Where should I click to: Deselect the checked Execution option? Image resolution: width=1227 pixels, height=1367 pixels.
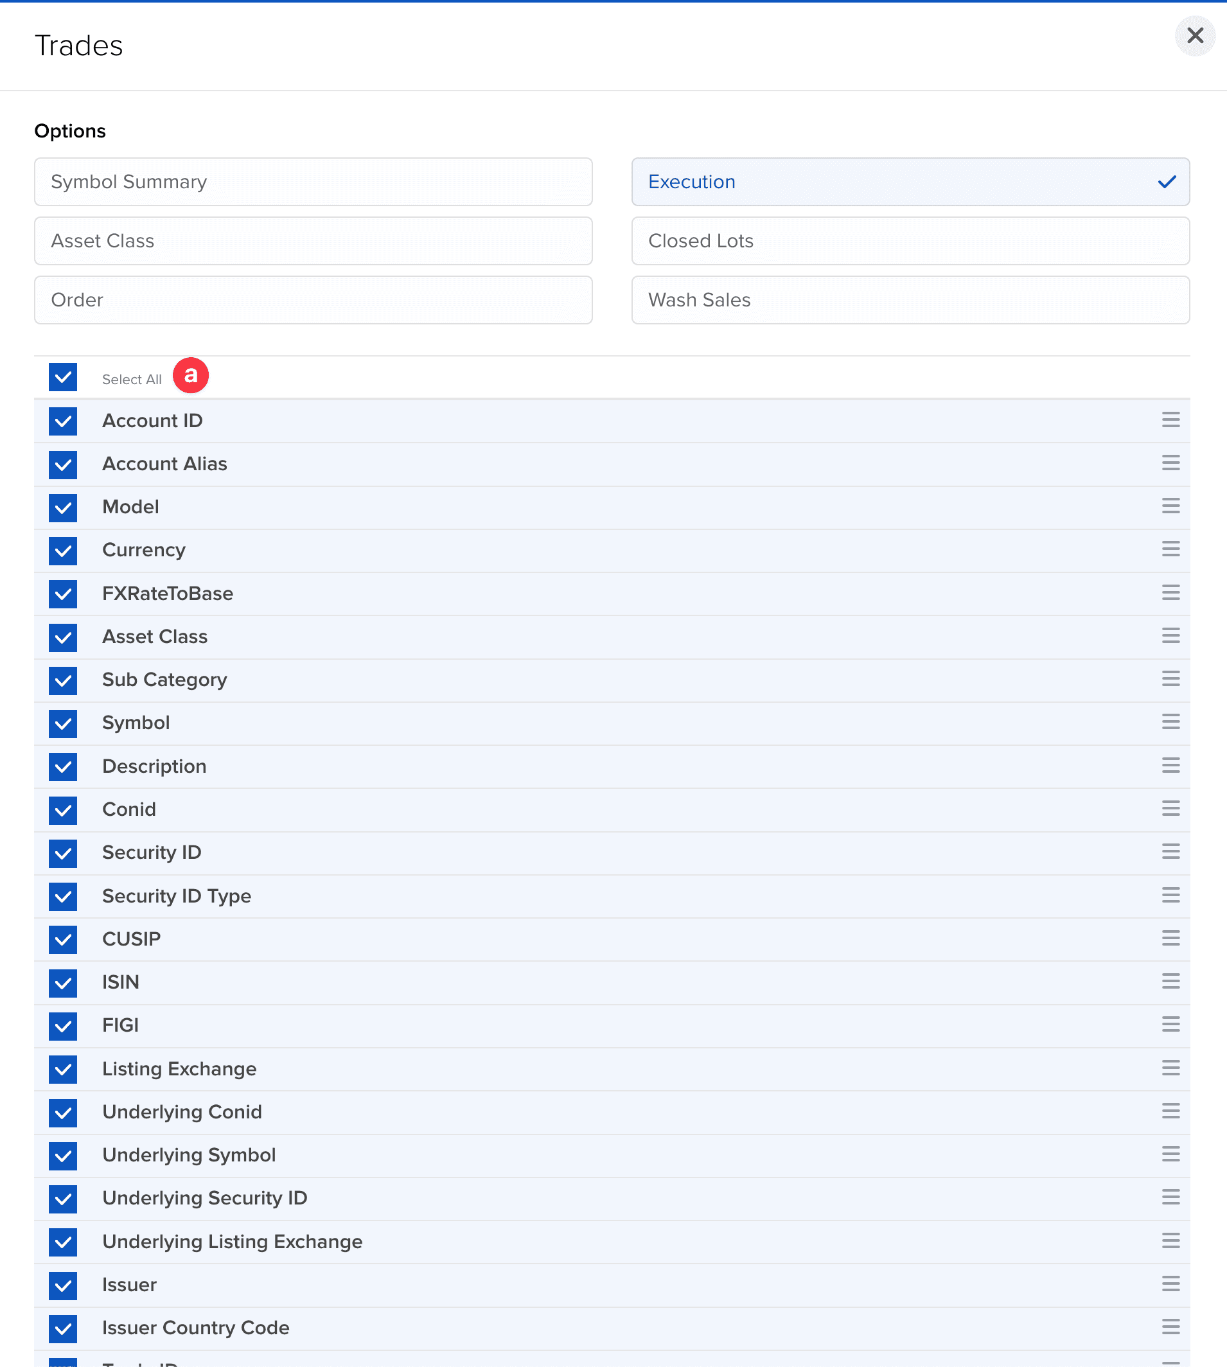pos(910,182)
